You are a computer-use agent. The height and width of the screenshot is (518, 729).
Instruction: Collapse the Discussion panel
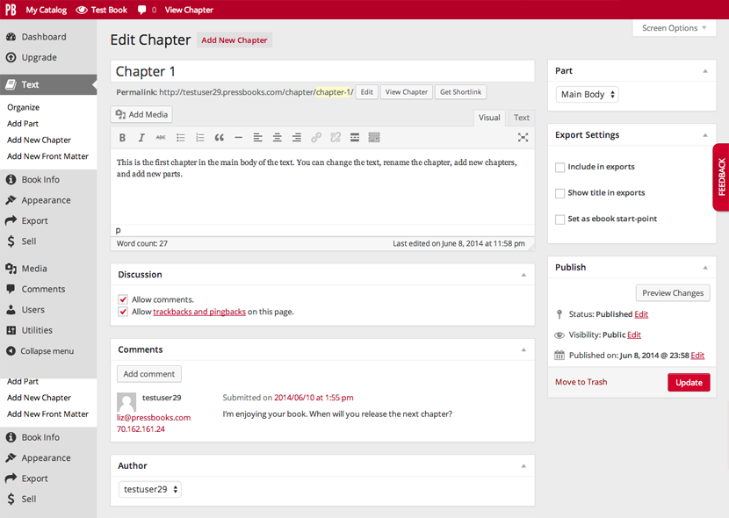(x=523, y=275)
